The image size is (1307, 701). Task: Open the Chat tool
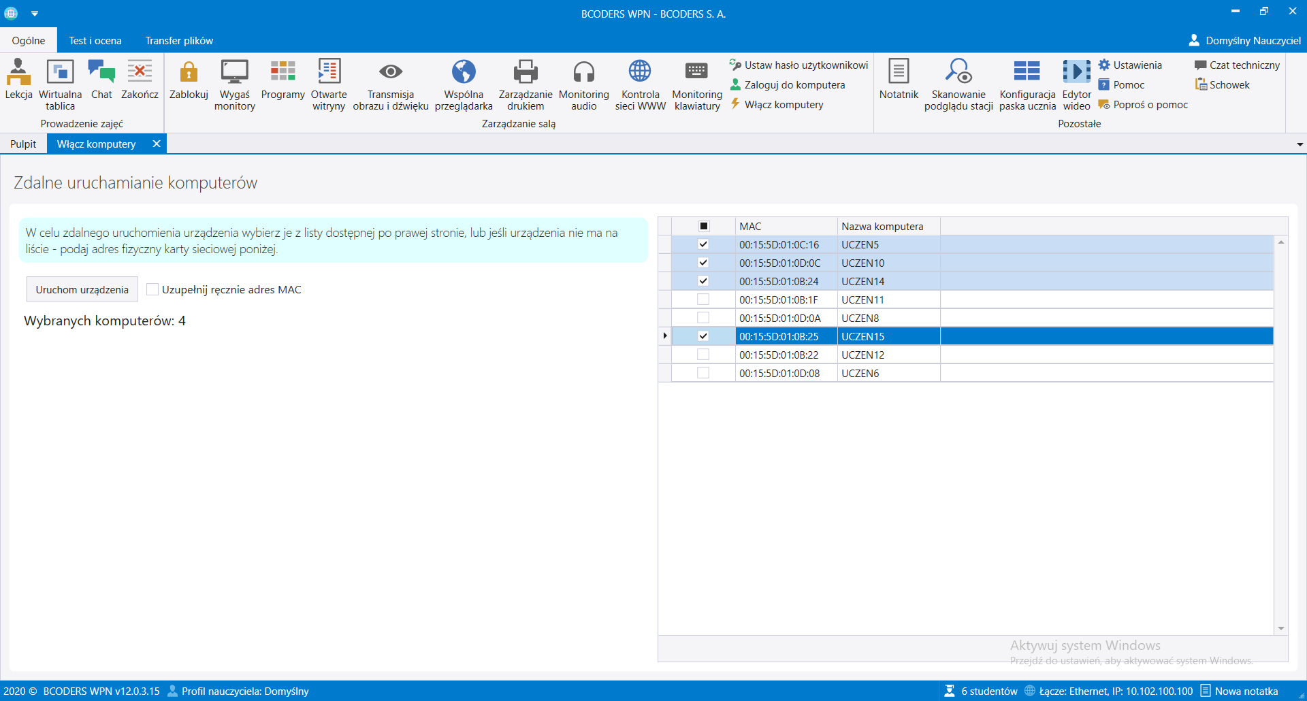(101, 80)
